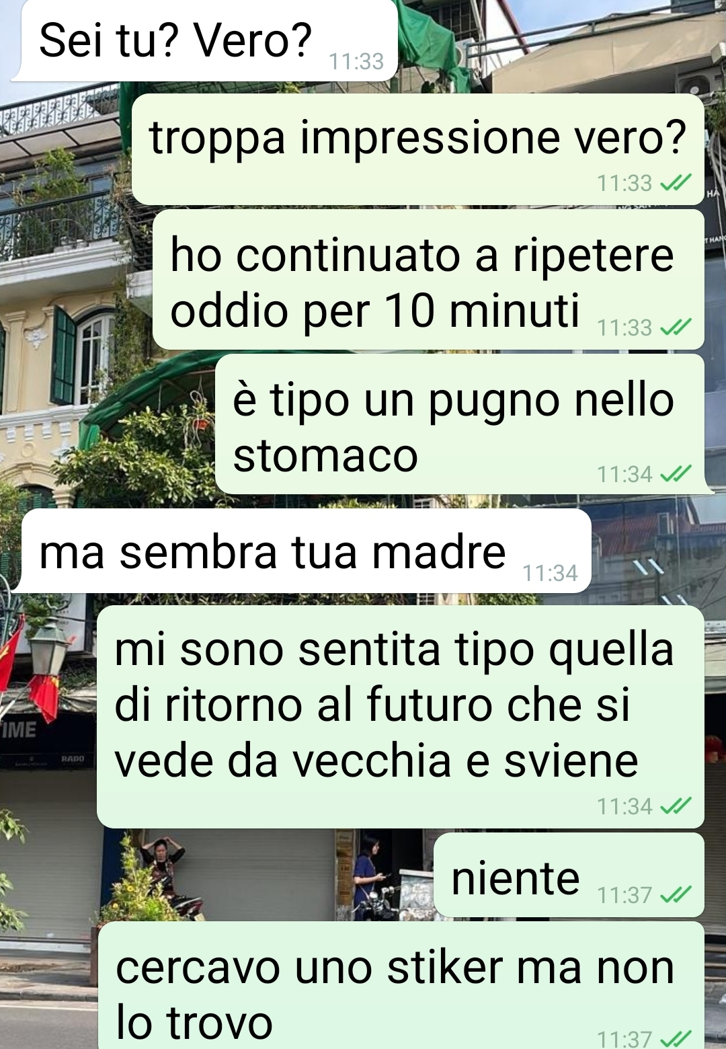726x1049 pixels.
Task: Click read checkmarks on 'pugno nello stomaco' message
Action: 676,474
